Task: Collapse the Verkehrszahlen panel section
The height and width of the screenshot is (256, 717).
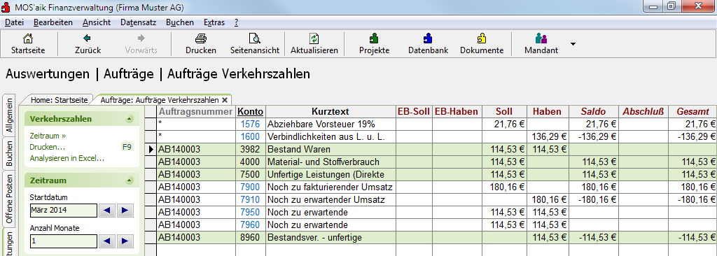Action: pos(130,120)
